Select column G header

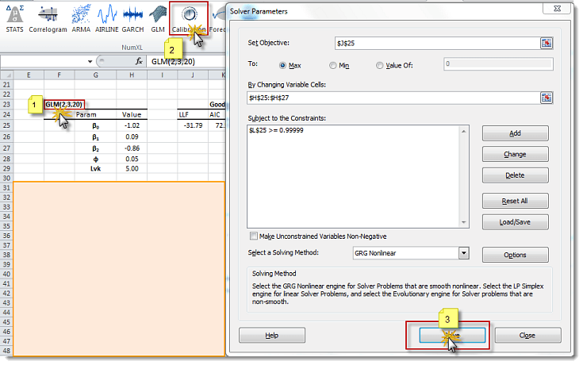pos(95,75)
